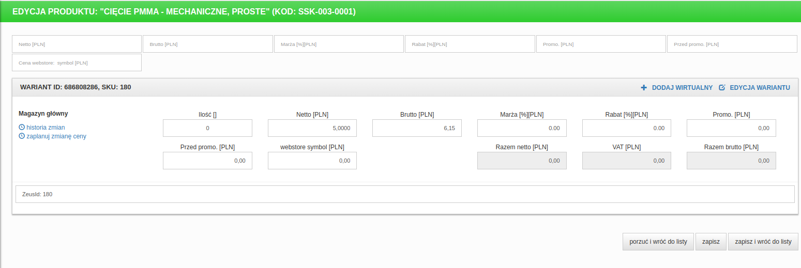801x268 pixels.
Task: Select the webstore symbol price field
Action: [x=312, y=161]
